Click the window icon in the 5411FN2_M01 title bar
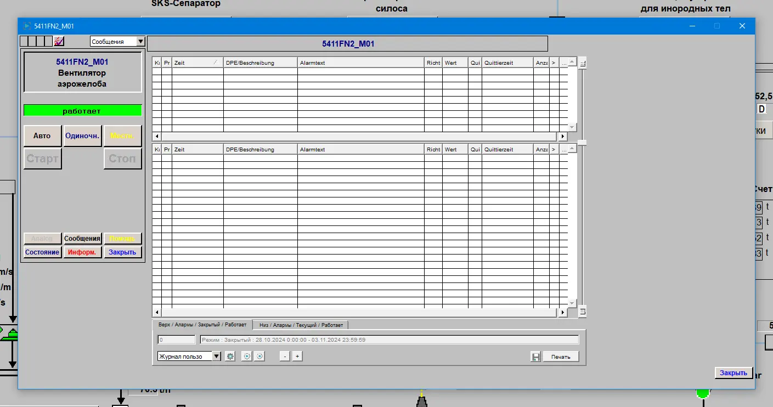 click(27, 26)
